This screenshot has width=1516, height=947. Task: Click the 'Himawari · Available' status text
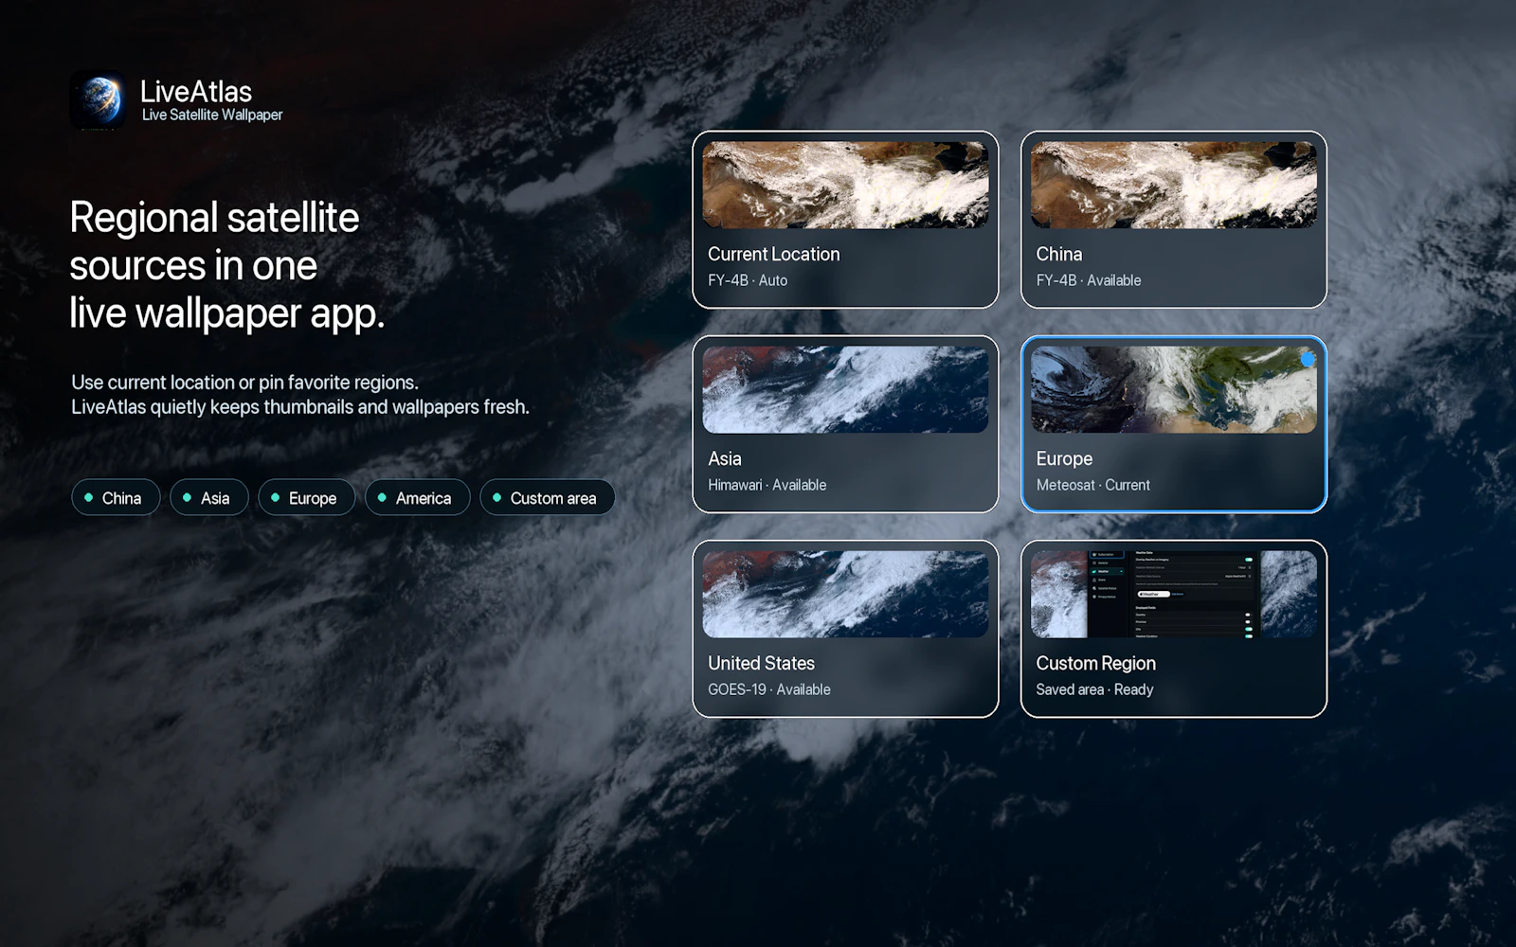coord(767,485)
